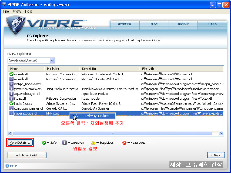Switch to the SCAN tab
This screenshot has width=231, height=173.
(154, 24)
